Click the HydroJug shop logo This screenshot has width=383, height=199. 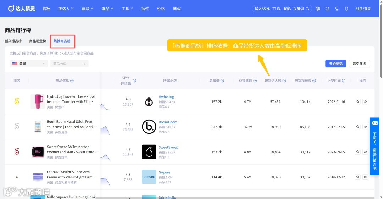[149, 102]
